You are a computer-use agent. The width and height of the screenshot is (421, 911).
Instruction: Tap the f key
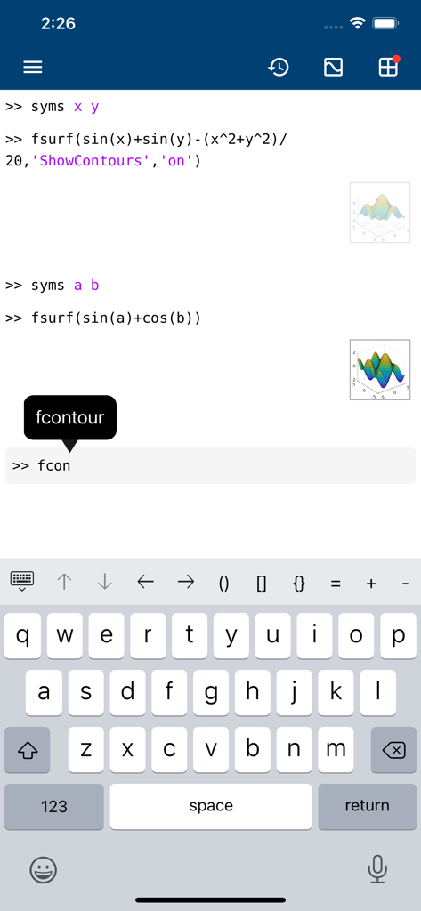pos(169,692)
